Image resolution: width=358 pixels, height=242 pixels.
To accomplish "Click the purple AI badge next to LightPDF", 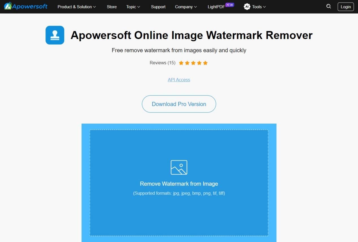I will [x=230, y=5].
